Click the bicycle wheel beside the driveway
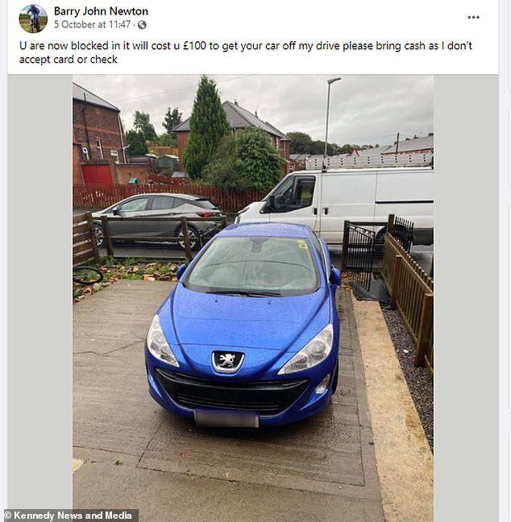Image resolution: width=511 pixels, height=522 pixels. pos(87,275)
